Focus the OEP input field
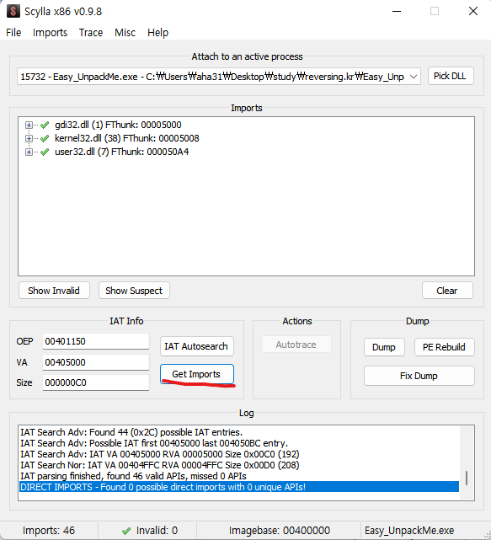Screen dimensions: 491x540 [x=96, y=341]
